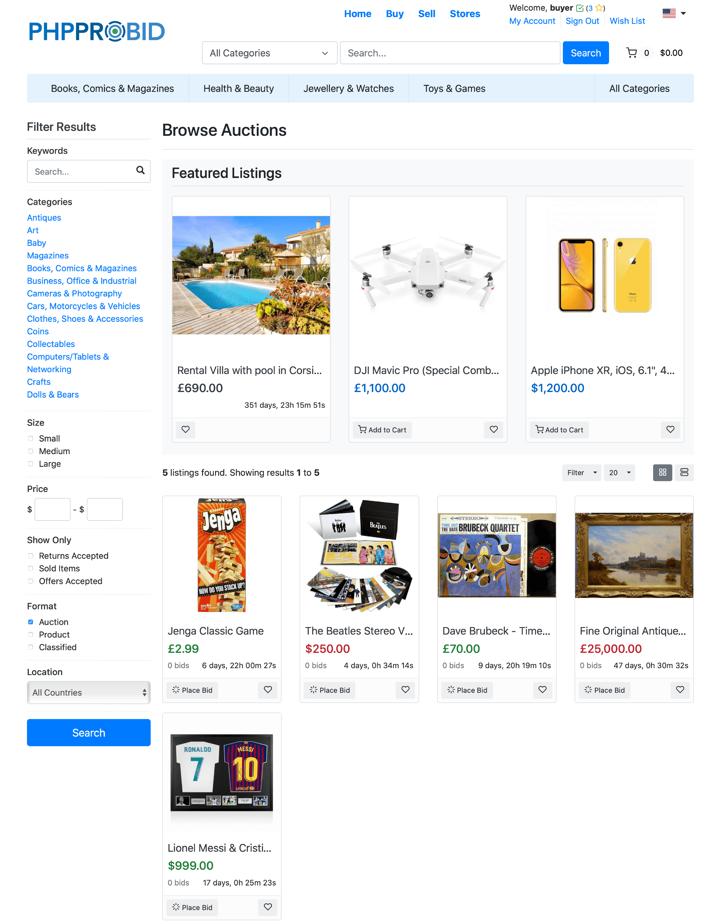The width and height of the screenshot is (720, 923).
Task: Switch to grid view layout
Action: tap(662, 472)
